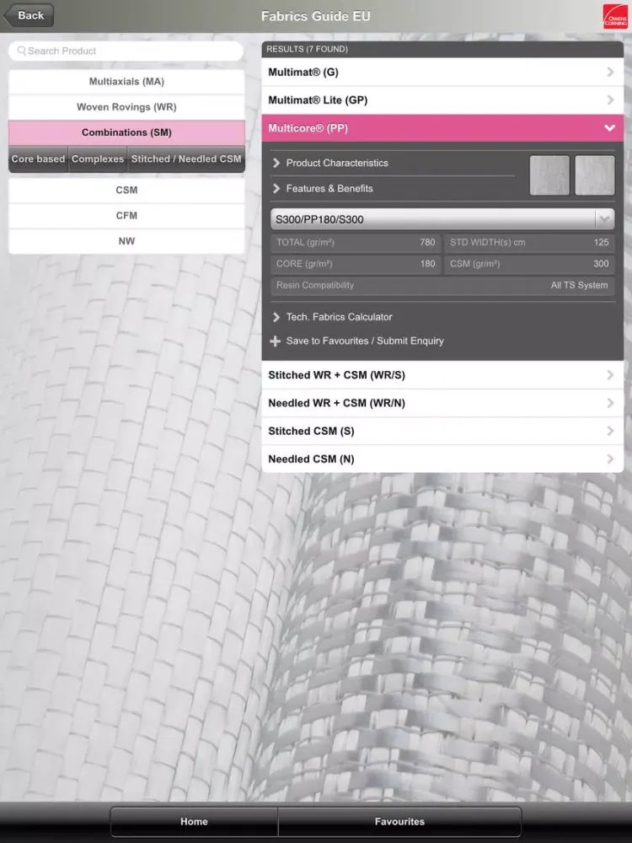
Task: View second Multicore product thumbnail
Action: point(595,175)
